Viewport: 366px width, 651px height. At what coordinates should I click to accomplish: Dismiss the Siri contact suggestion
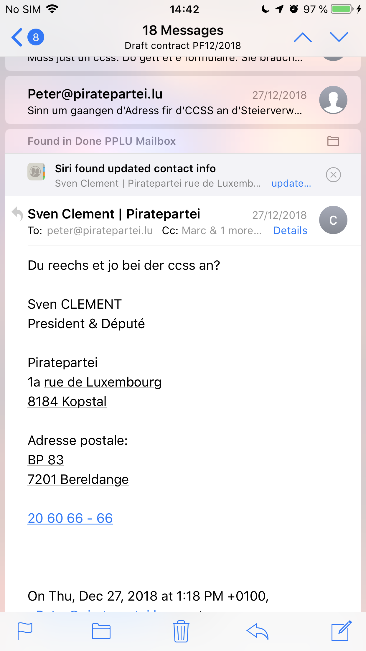(333, 175)
